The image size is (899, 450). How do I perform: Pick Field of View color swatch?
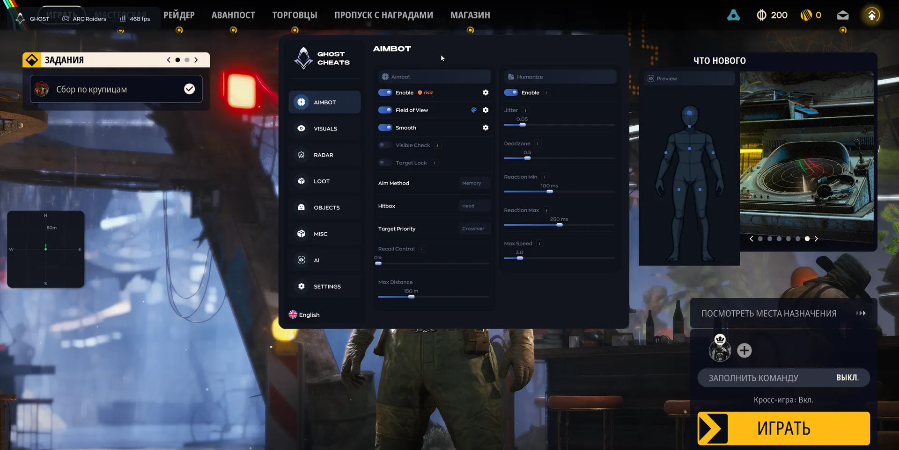click(474, 110)
